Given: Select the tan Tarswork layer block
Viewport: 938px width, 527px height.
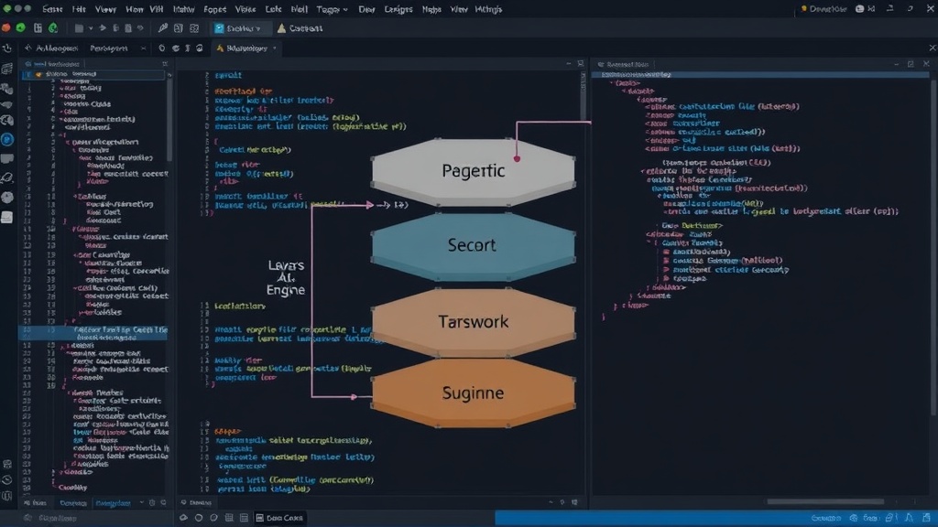Looking at the screenshot, I should [x=474, y=321].
